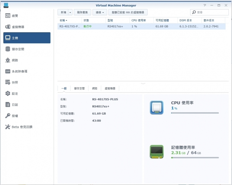Minimize the Virtual Machine Manager window
The image size is (232, 185).
(x=212, y=5)
